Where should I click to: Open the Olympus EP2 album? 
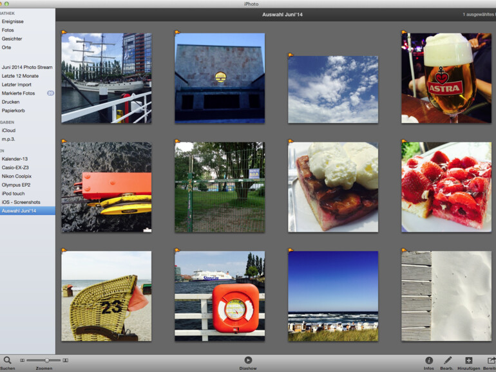coord(16,185)
